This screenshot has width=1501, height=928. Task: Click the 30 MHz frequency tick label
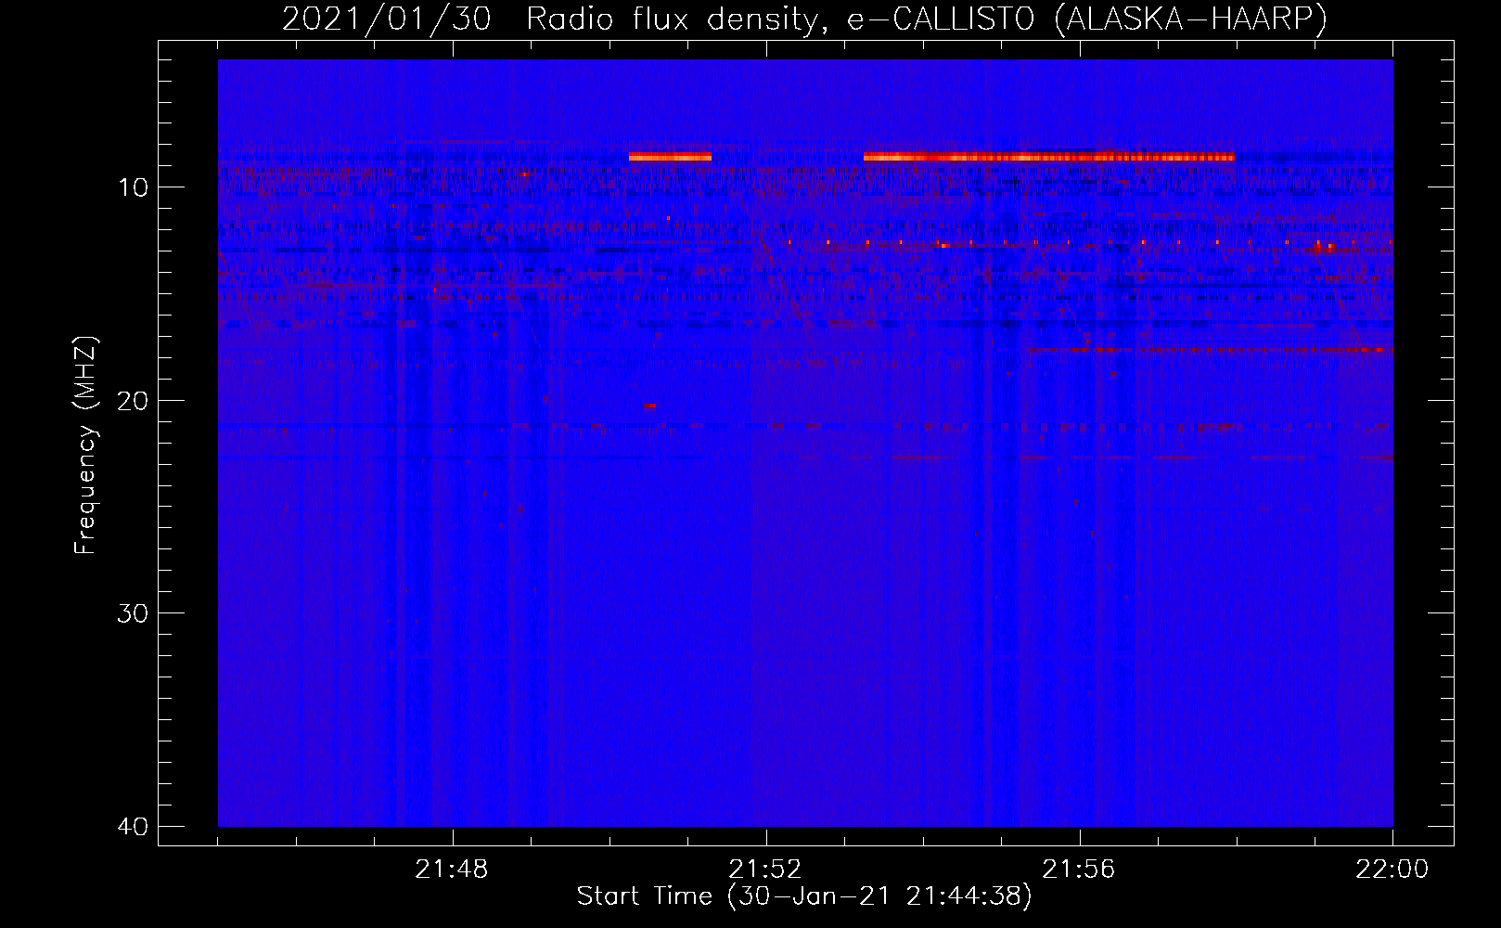coord(133,613)
